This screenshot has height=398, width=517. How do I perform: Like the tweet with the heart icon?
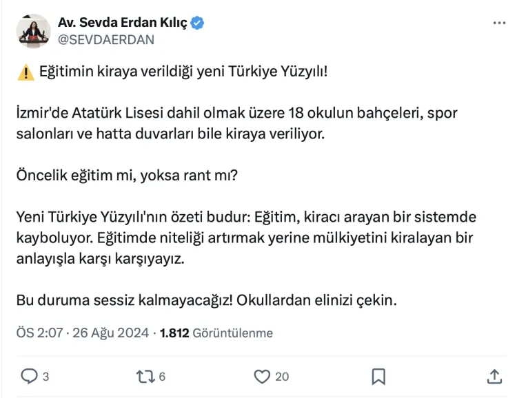(x=262, y=376)
